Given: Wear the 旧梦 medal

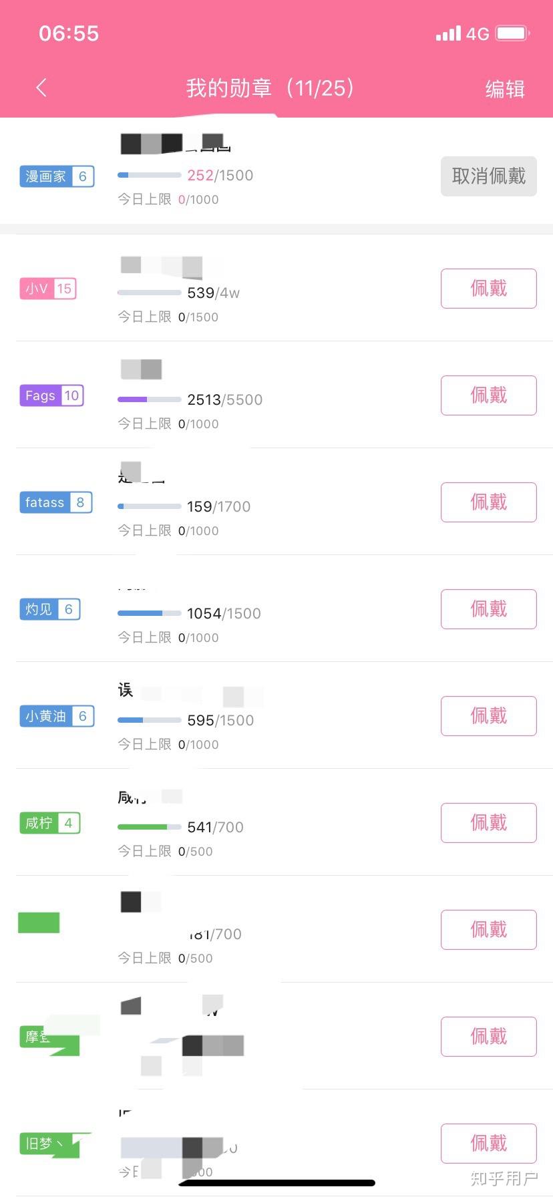Looking at the screenshot, I should (488, 1144).
